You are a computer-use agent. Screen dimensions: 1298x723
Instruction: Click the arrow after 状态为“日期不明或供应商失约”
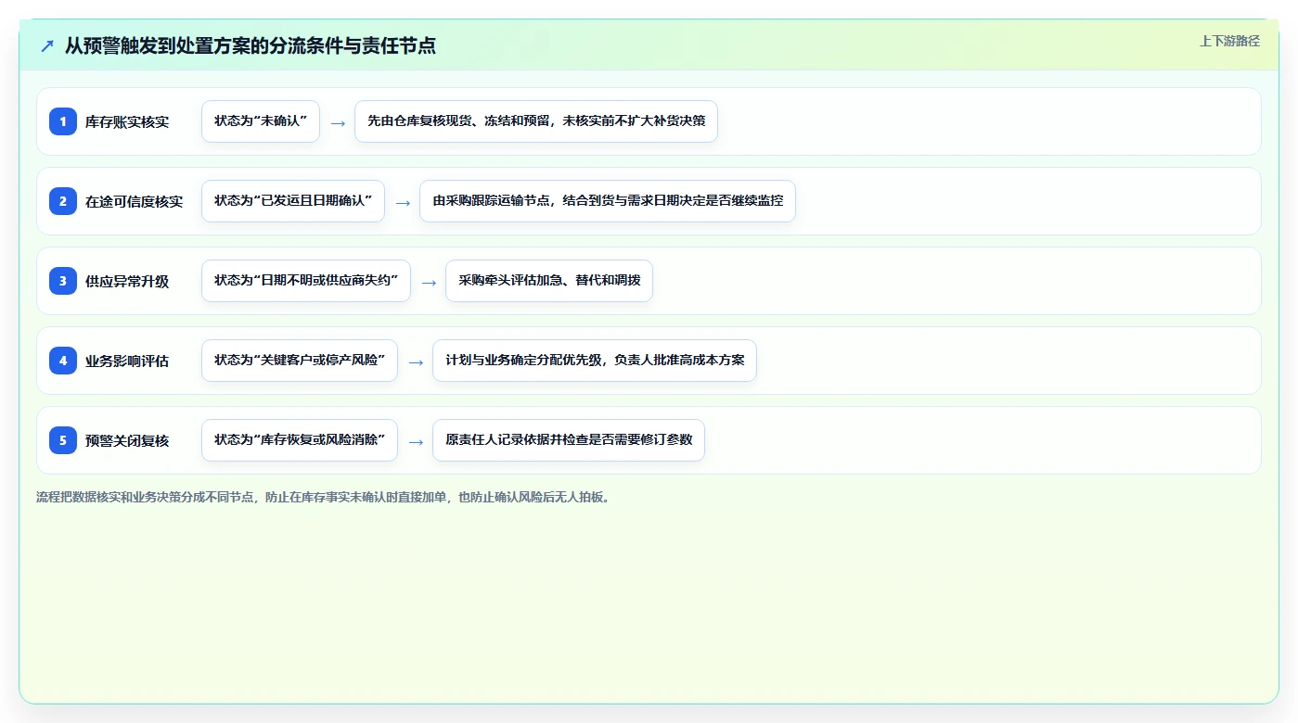[429, 282]
